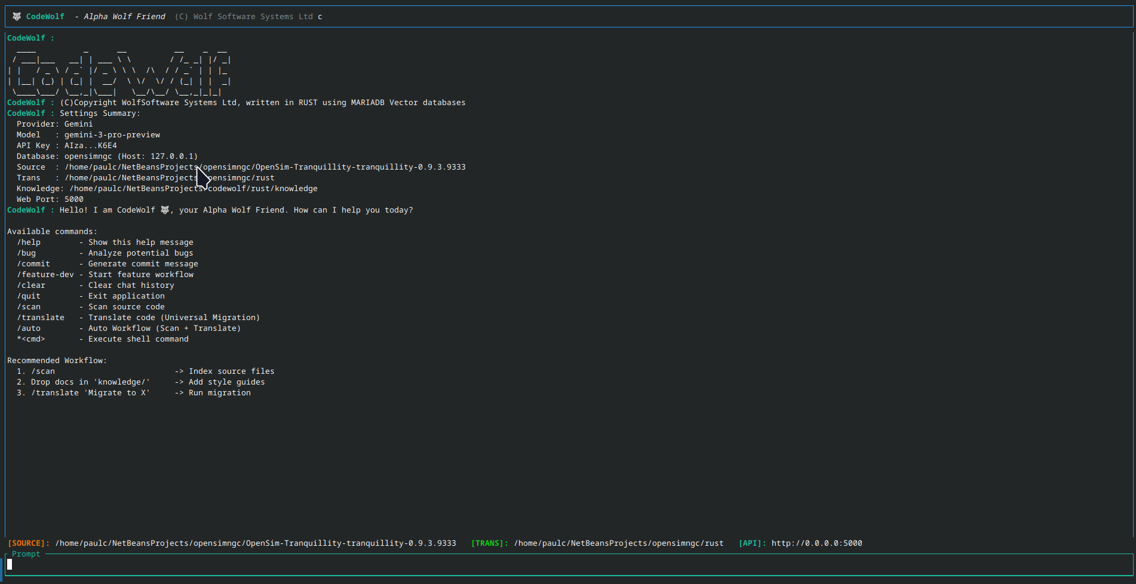
Task: Click the Knowledge path in Settings Summary
Action: coord(194,189)
